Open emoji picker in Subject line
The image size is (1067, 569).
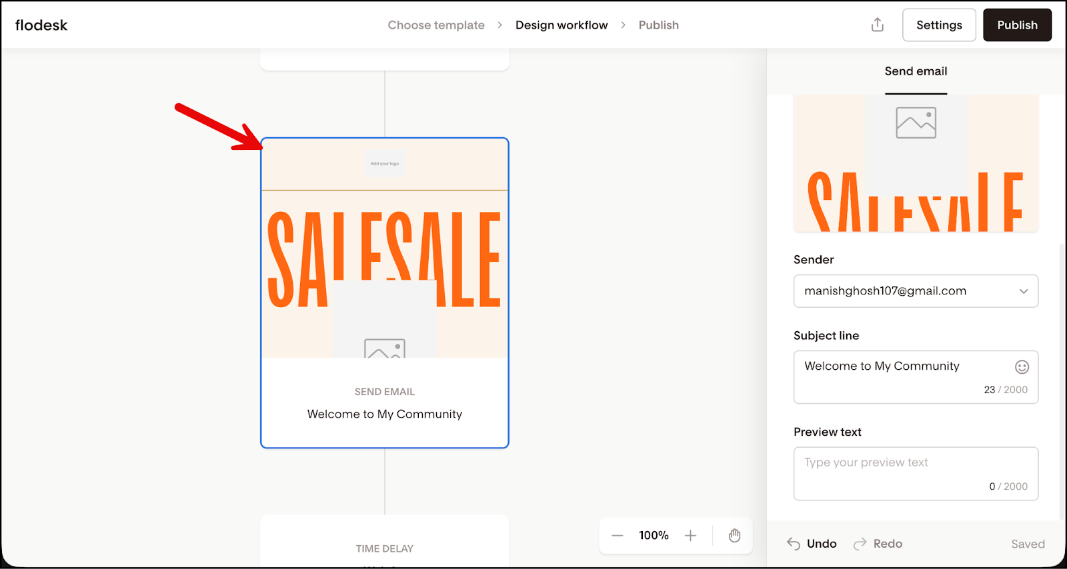coord(1022,367)
